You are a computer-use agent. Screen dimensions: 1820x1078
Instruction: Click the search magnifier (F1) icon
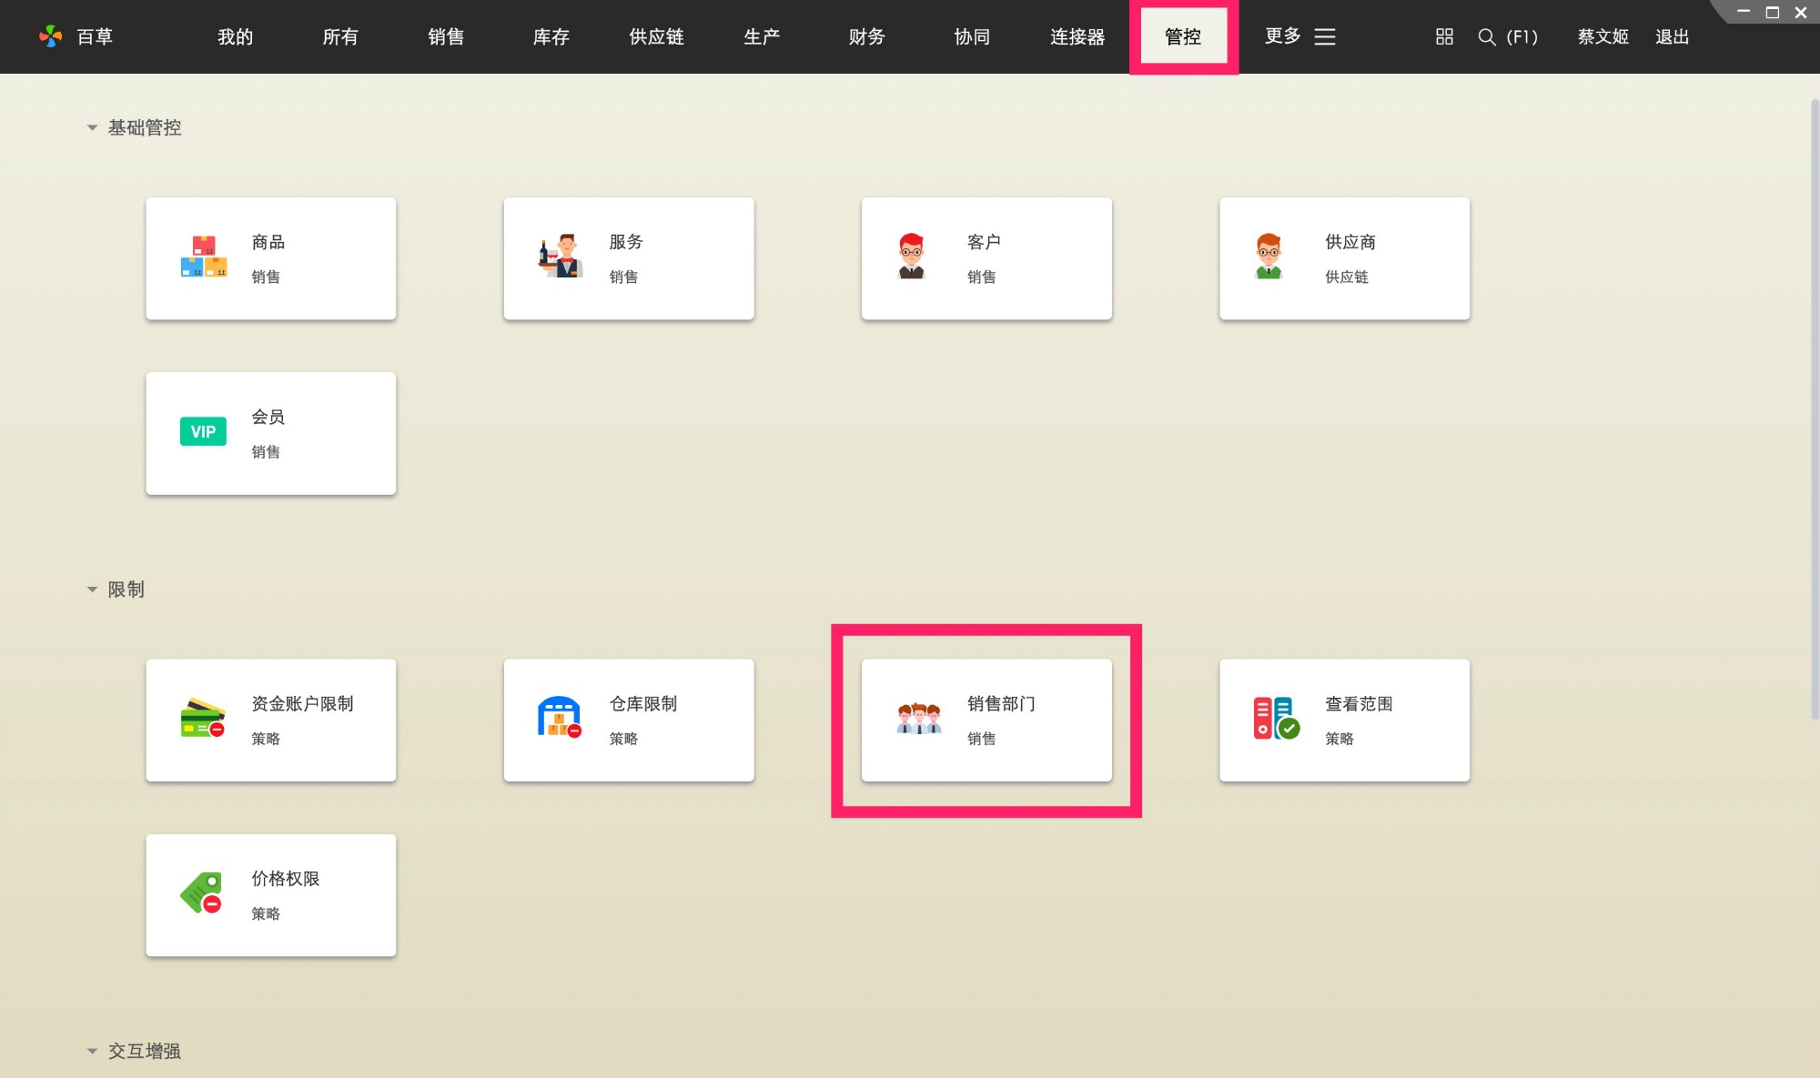[x=1487, y=36]
